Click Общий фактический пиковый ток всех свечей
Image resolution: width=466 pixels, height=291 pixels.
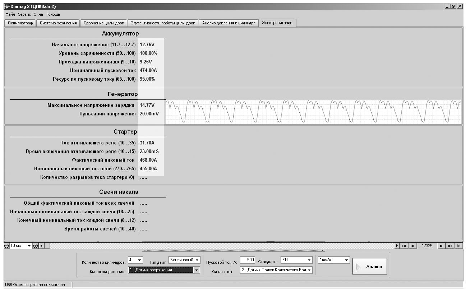pos(79,203)
